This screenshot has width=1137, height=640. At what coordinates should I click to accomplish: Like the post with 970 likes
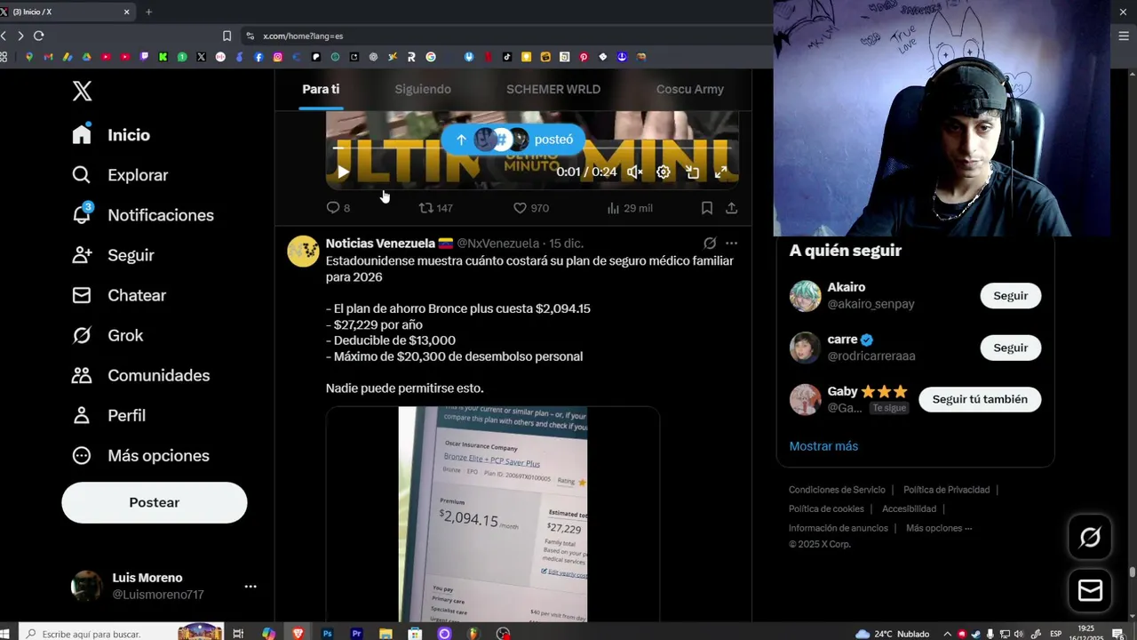pos(531,208)
